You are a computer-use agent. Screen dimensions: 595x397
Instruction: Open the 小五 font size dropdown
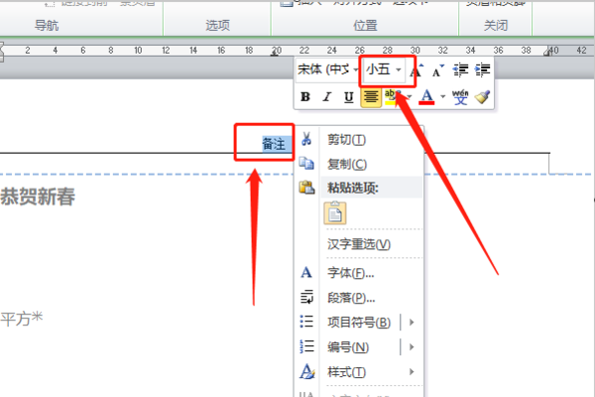point(398,69)
